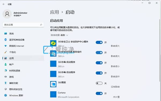Click the 360安全卫士 app icon
Screen dimensions: 161x101
(53, 43)
